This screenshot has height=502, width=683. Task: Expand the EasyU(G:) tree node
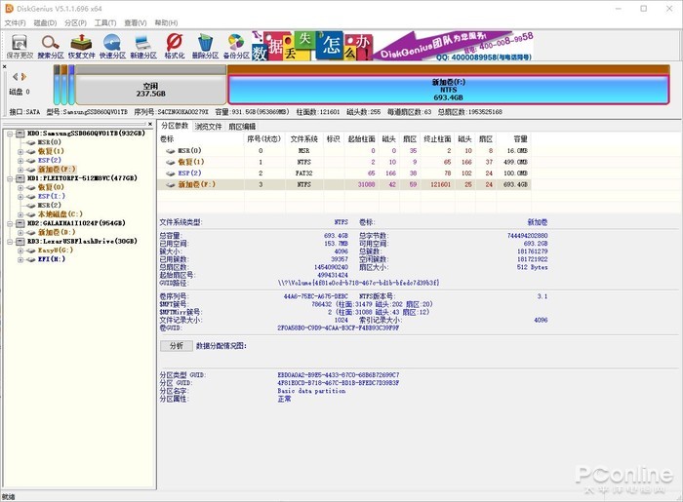20,251
